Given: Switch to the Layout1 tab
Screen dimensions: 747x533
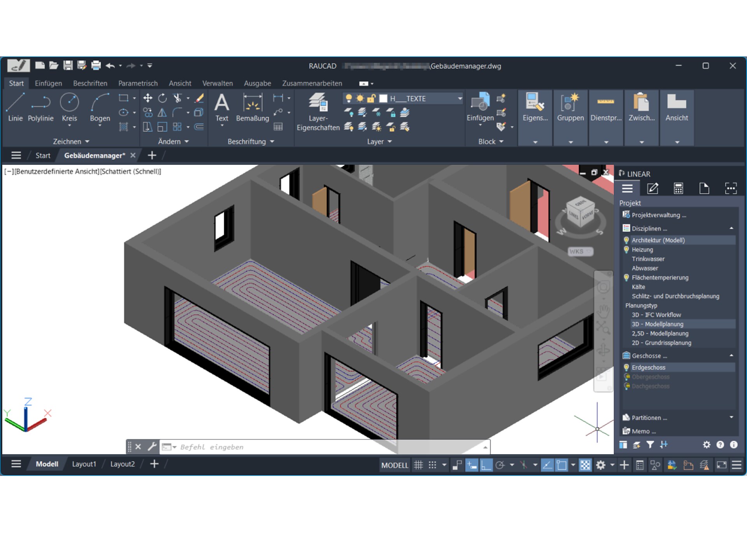Looking at the screenshot, I should (84, 464).
